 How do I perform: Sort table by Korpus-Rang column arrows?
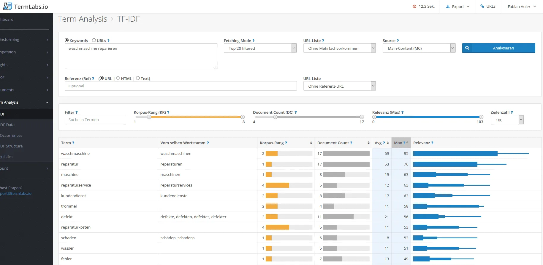click(x=311, y=143)
